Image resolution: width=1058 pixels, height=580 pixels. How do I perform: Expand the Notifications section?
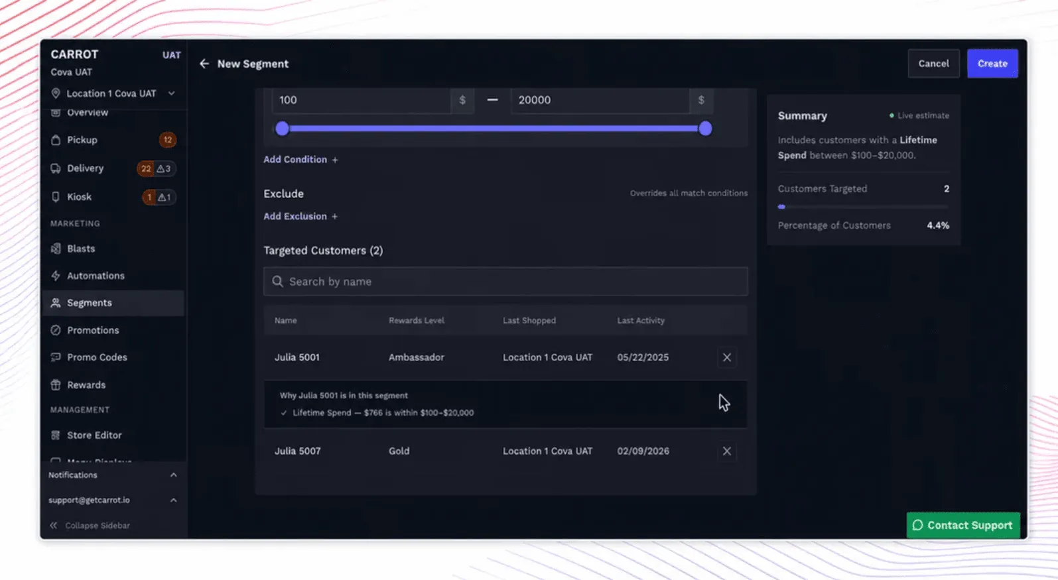click(113, 475)
